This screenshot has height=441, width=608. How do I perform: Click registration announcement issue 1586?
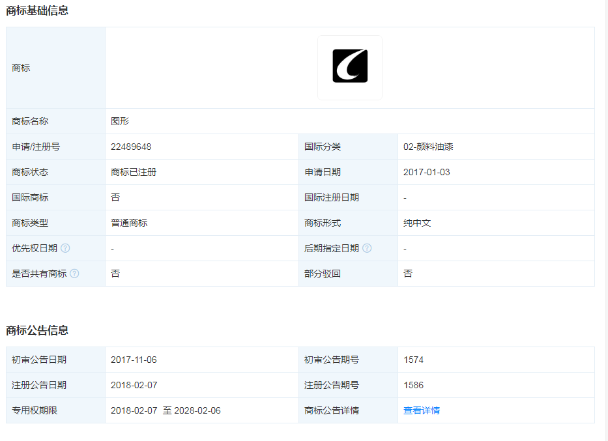[413, 385]
